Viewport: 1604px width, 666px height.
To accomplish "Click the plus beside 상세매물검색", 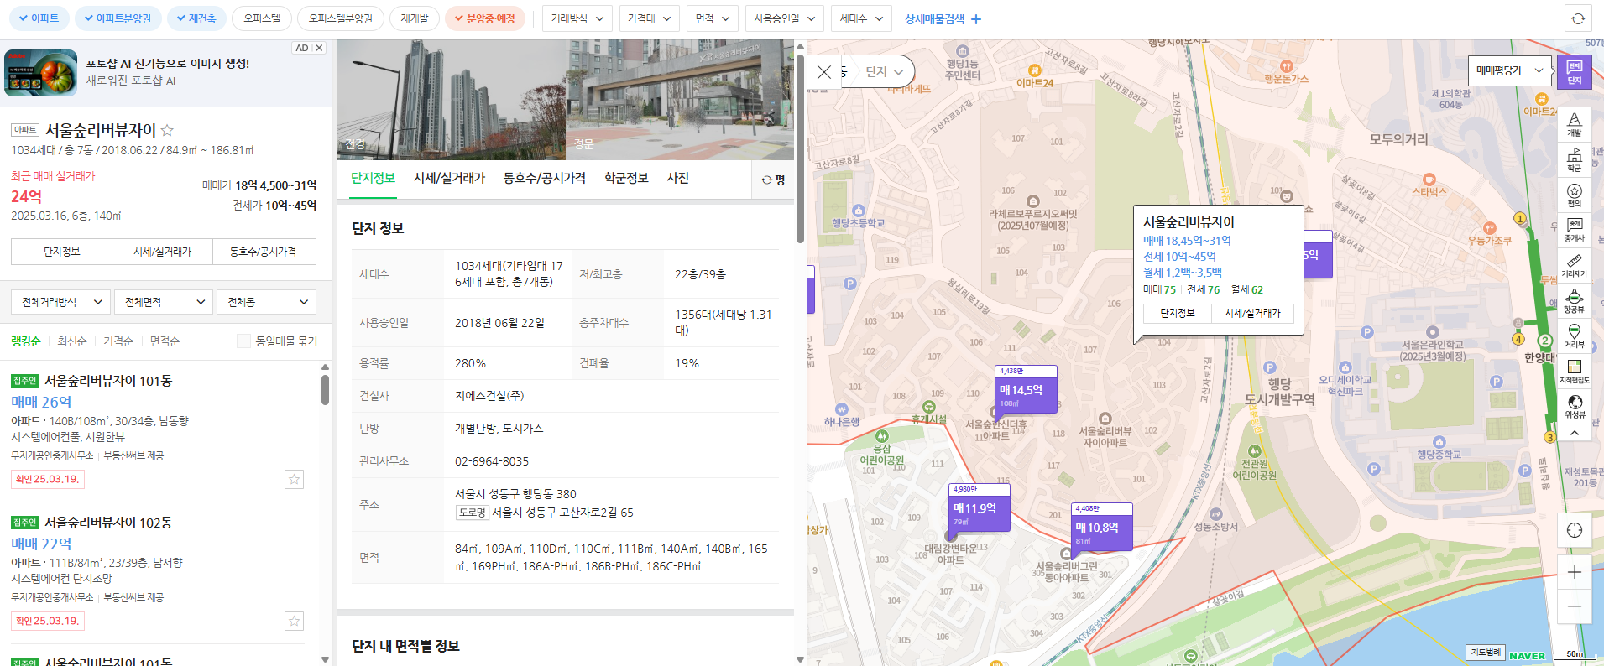I will click(976, 19).
